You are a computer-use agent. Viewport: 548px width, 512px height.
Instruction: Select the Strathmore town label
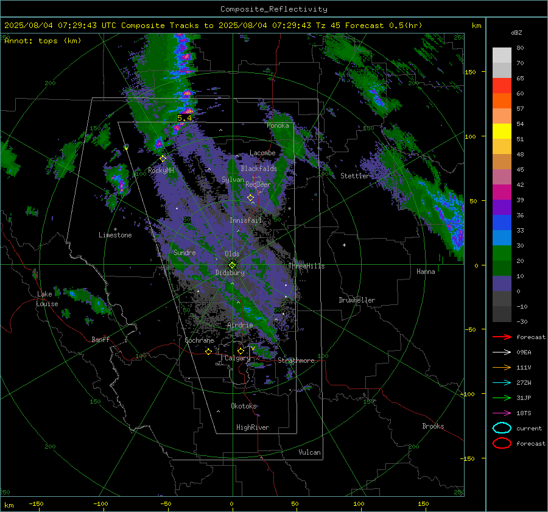[296, 360]
